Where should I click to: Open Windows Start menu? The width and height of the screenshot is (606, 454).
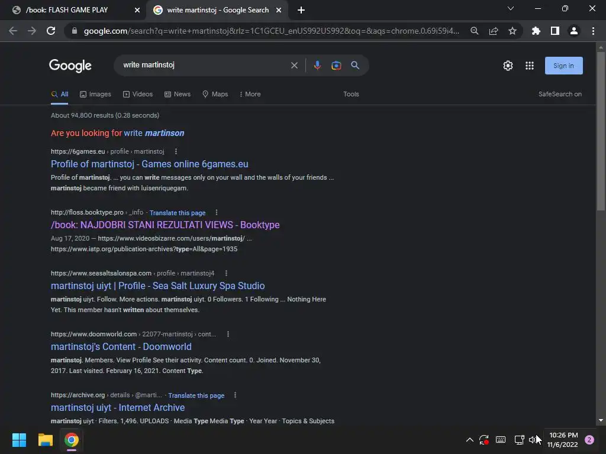click(19, 440)
